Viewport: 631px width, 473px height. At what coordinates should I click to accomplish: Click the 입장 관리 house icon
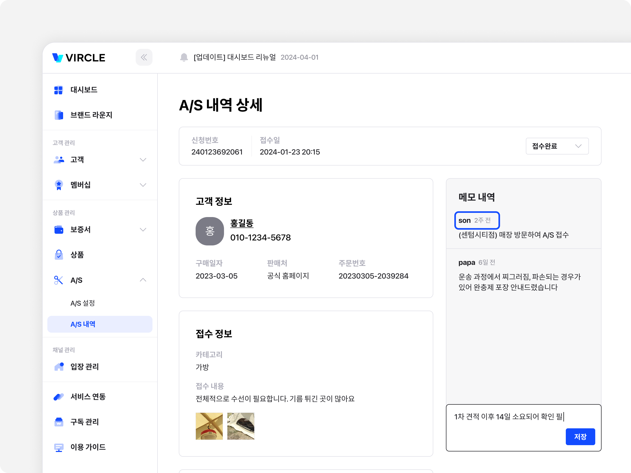point(58,367)
